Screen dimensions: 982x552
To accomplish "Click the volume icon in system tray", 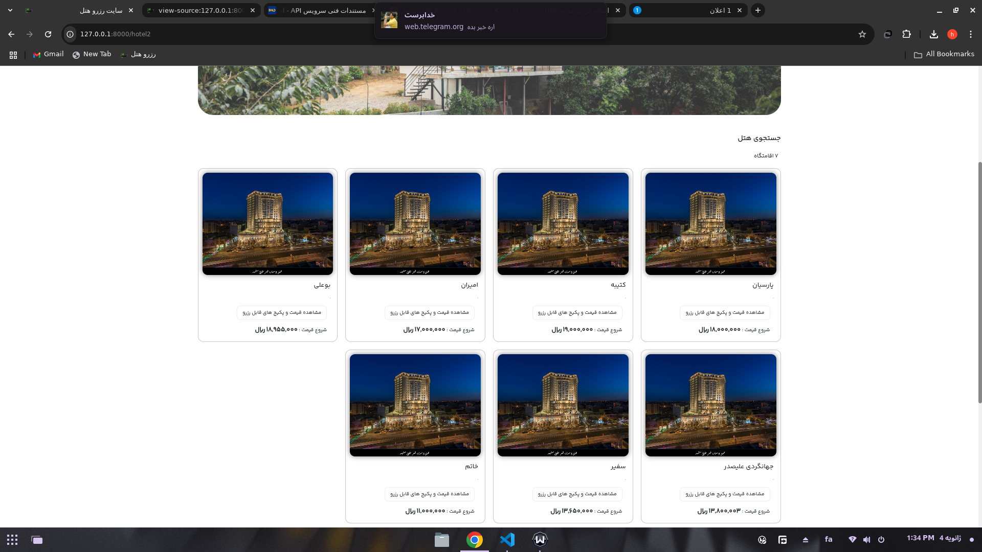I will [866, 540].
